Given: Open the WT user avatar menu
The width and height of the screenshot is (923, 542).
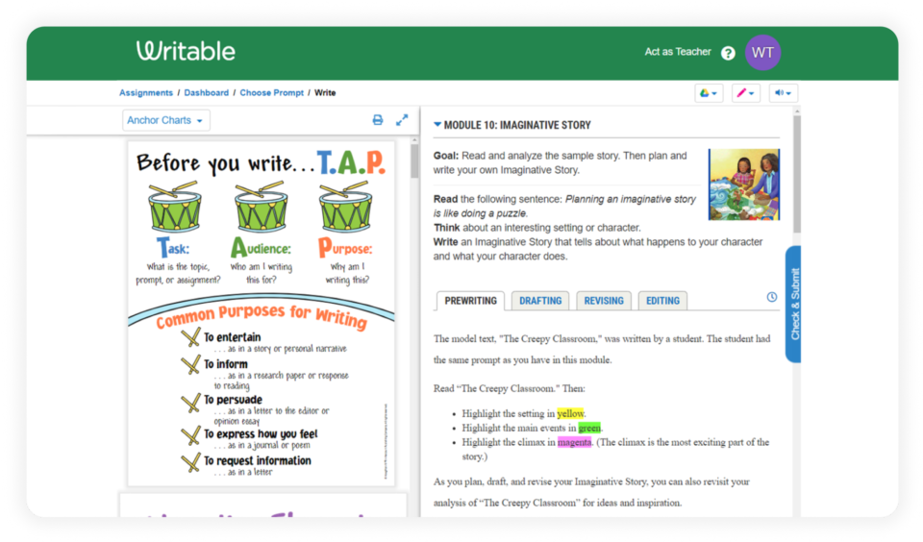Looking at the screenshot, I should tap(762, 52).
